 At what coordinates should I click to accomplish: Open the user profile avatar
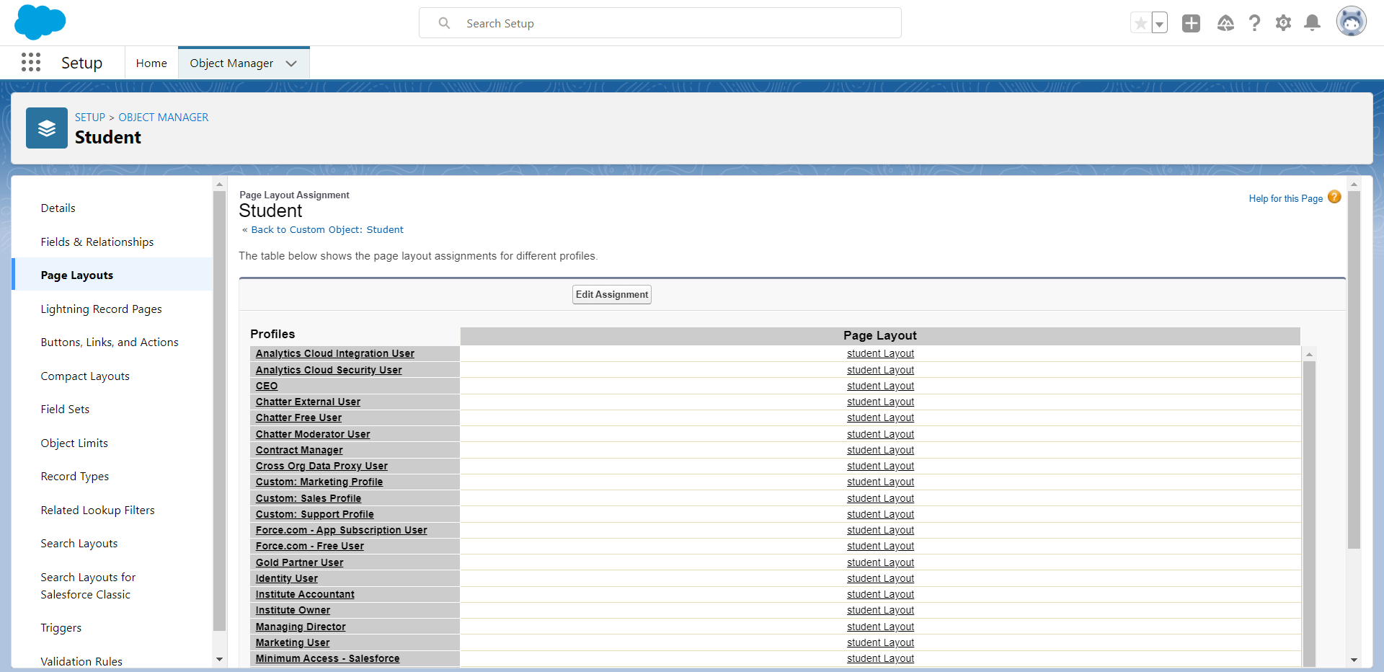click(x=1351, y=22)
